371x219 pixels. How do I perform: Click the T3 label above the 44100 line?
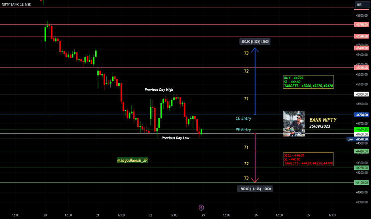[246, 178]
